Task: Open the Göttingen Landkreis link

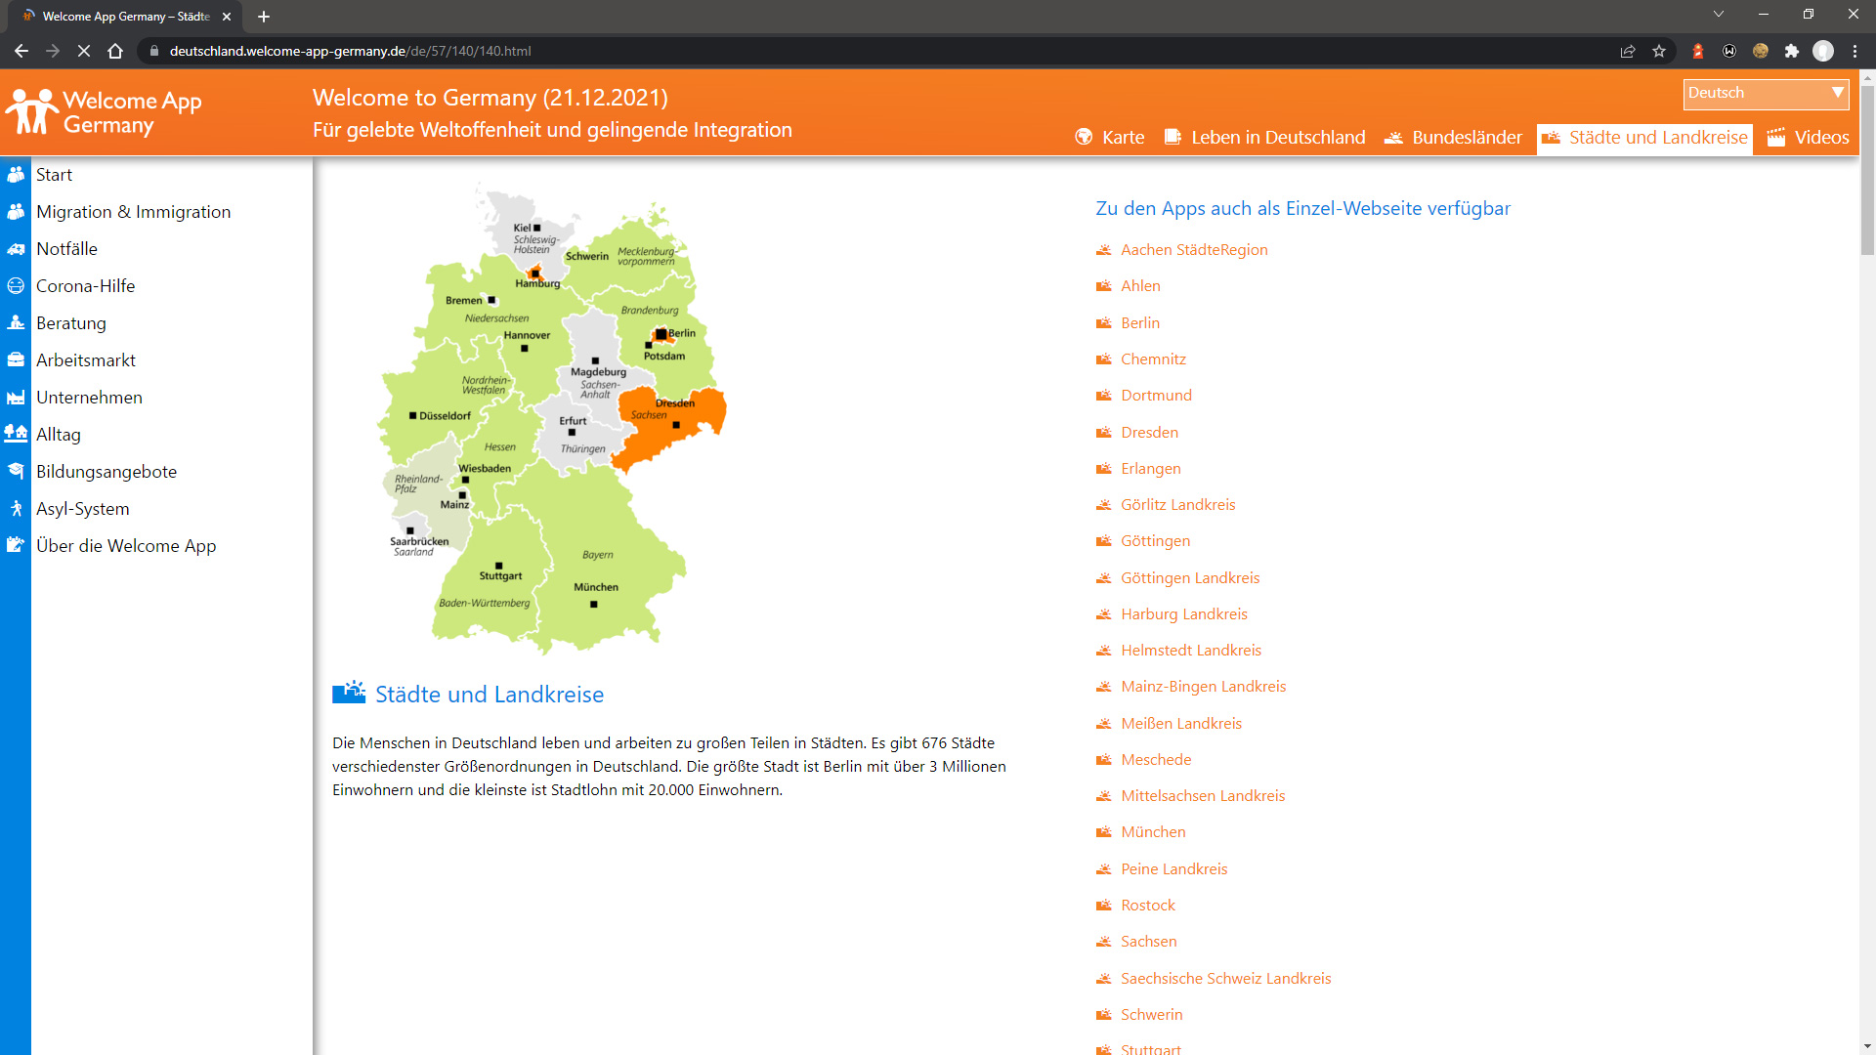Action: [x=1190, y=578]
